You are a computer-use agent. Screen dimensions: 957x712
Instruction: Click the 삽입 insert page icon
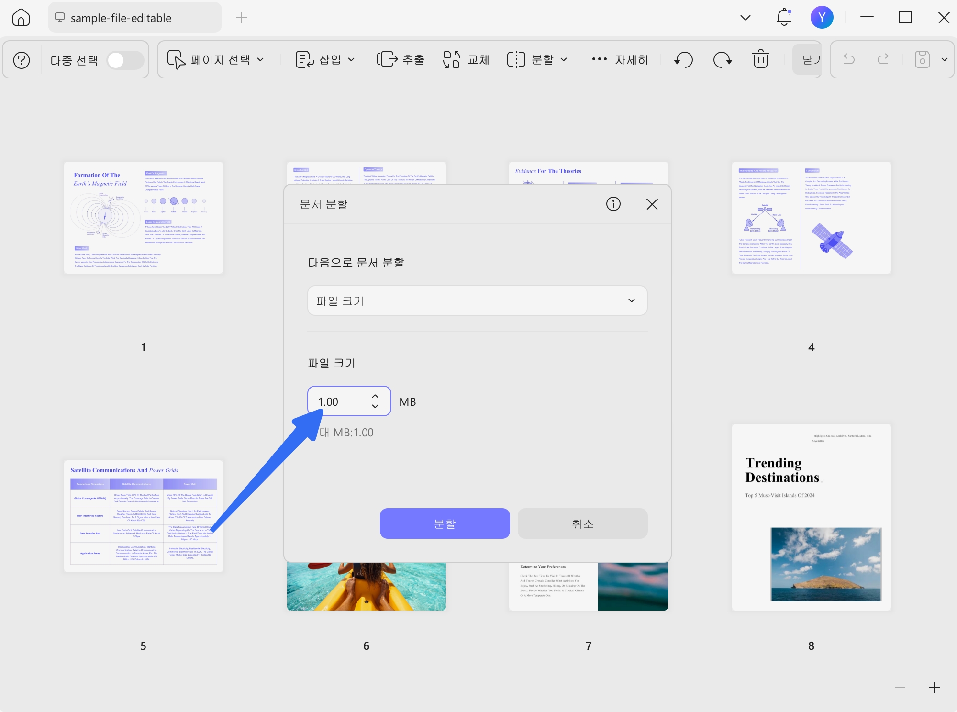[x=304, y=60]
